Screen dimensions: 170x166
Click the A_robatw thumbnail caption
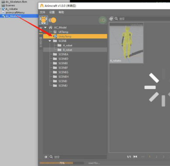point(116,61)
